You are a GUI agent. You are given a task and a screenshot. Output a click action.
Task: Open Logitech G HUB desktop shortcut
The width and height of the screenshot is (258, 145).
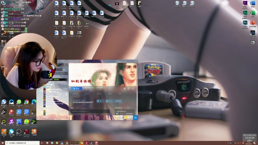4,113
